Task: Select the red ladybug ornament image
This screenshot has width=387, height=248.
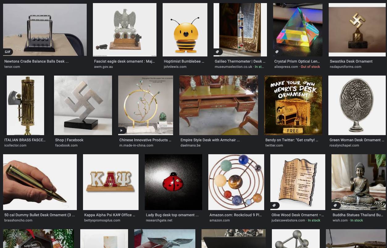Action: click(173, 182)
